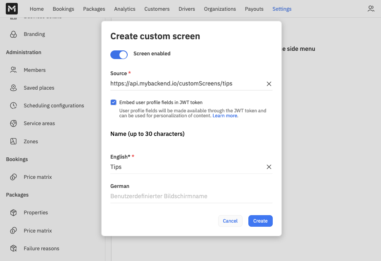Select the Settings tab

coord(282,9)
